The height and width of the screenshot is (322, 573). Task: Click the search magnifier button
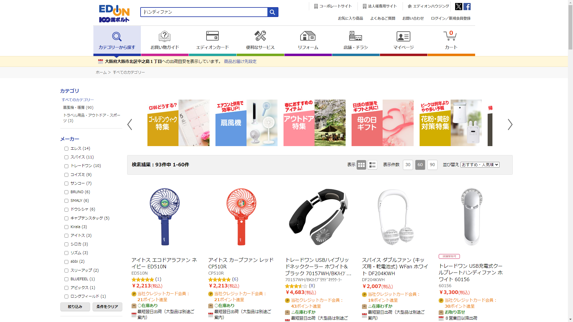pos(272,12)
